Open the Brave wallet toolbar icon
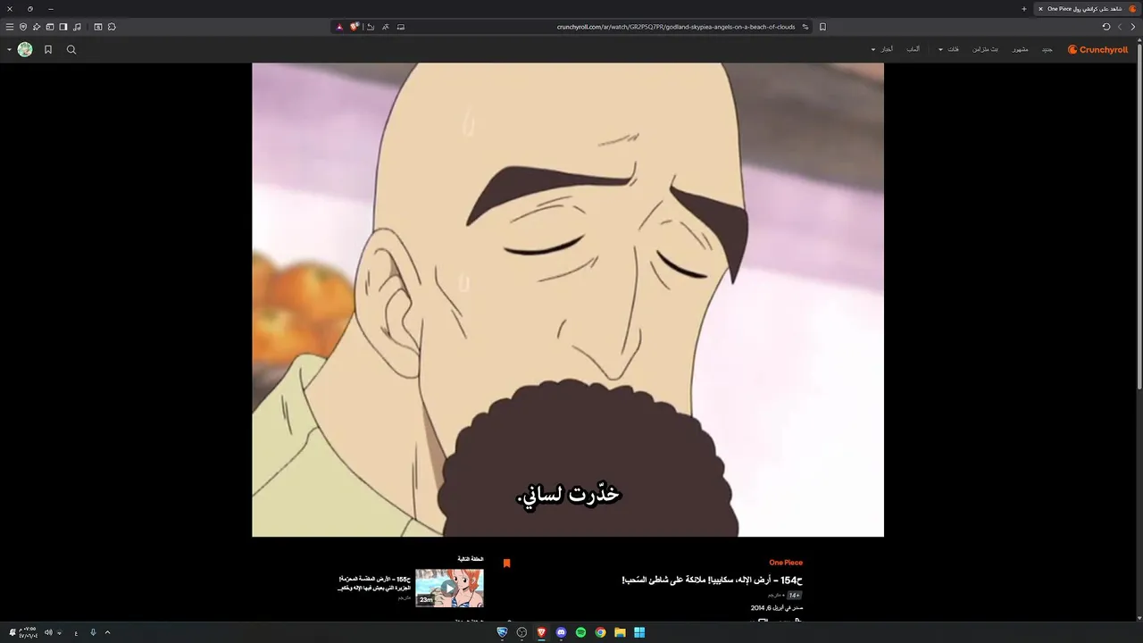This screenshot has width=1143, height=643. pos(50,27)
